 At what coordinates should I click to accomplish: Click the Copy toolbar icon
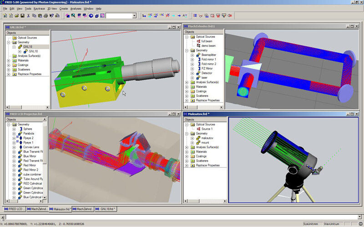click(34, 15)
